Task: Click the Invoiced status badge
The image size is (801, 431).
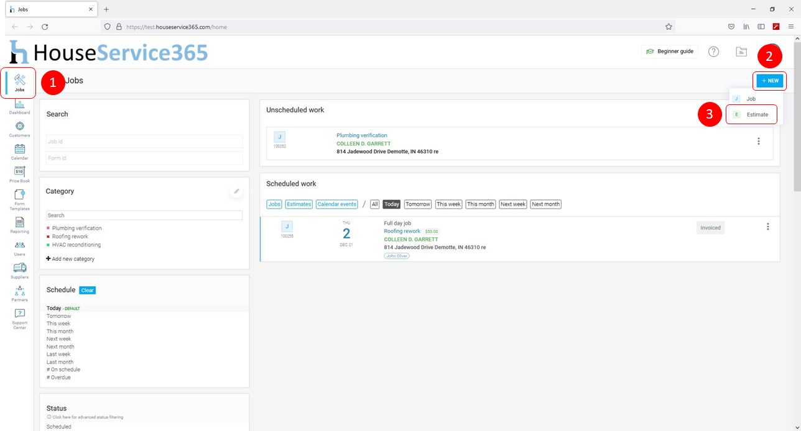Action: point(711,228)
